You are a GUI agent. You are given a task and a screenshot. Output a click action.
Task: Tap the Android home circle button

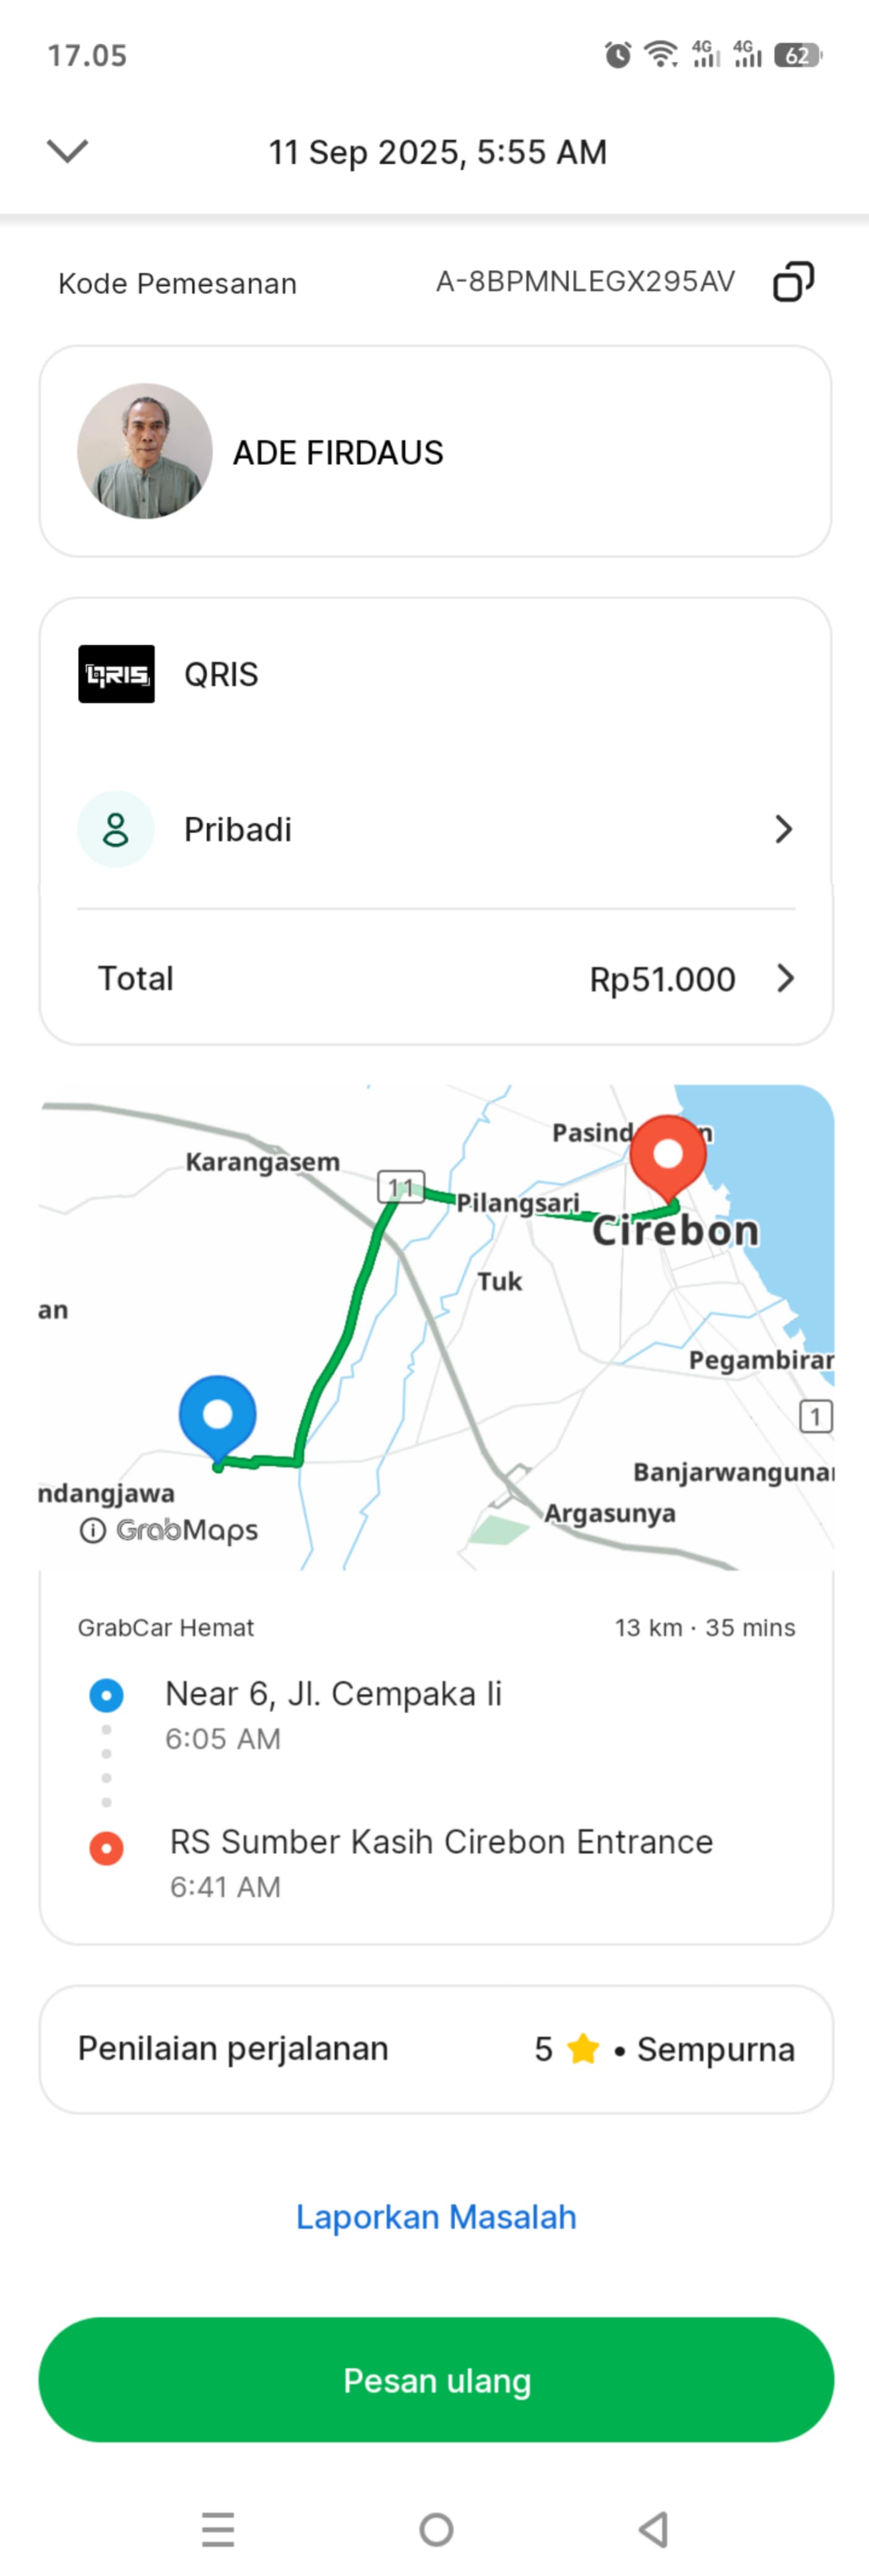(x=436, y=2529)
